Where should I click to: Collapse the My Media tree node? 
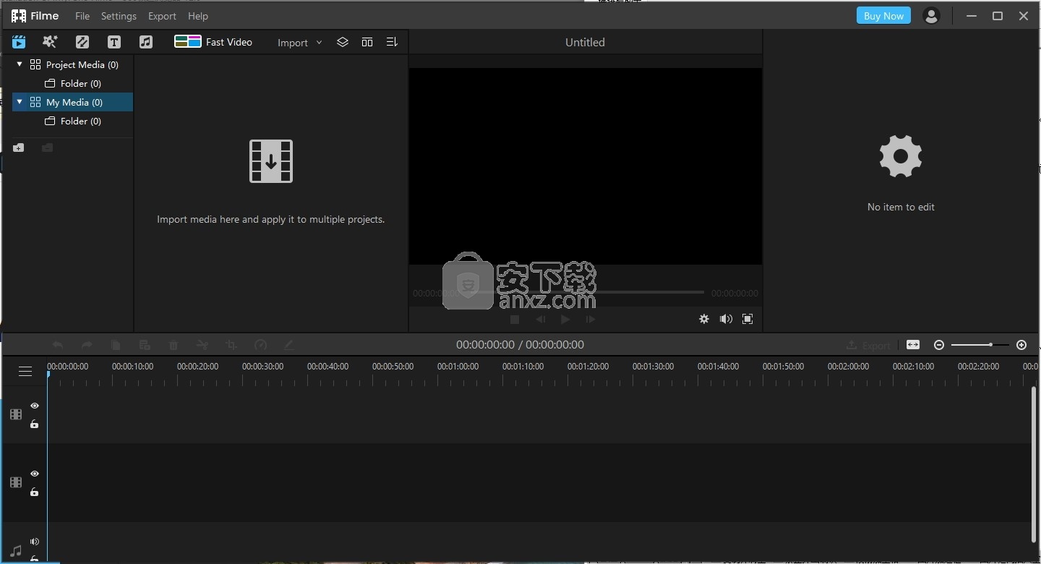click(x=20, y=102)
